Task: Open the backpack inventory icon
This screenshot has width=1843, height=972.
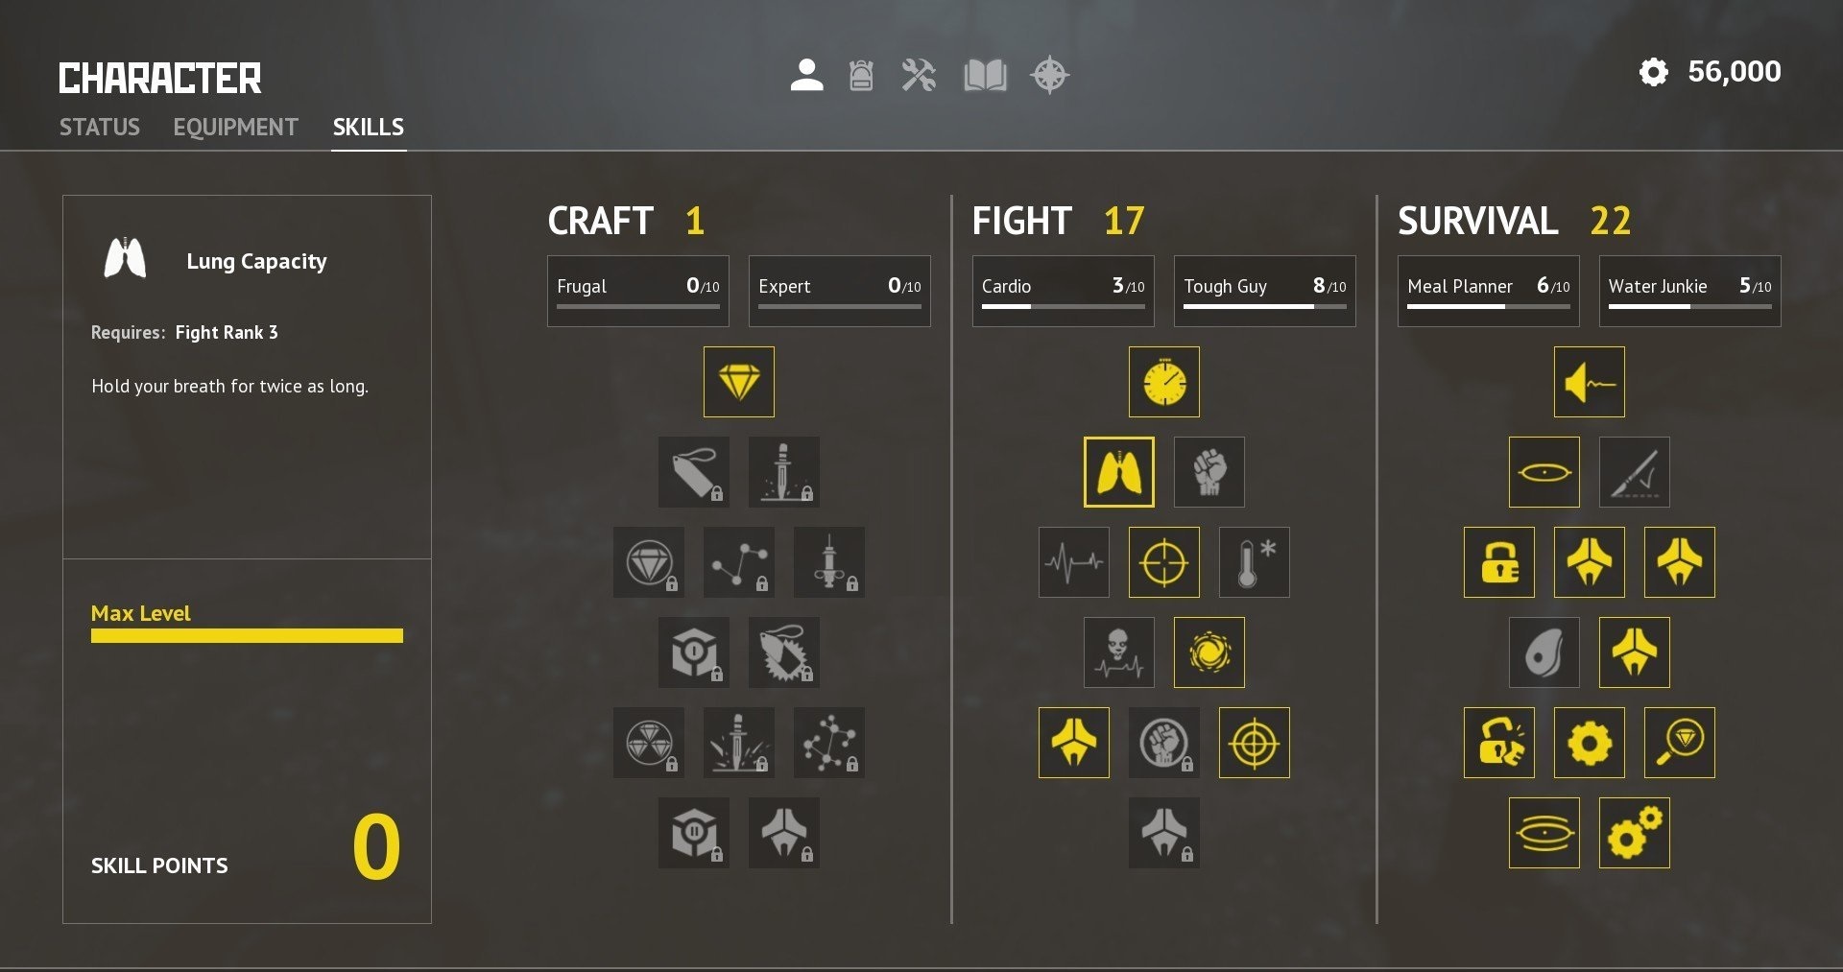Action: pos(861,75)
